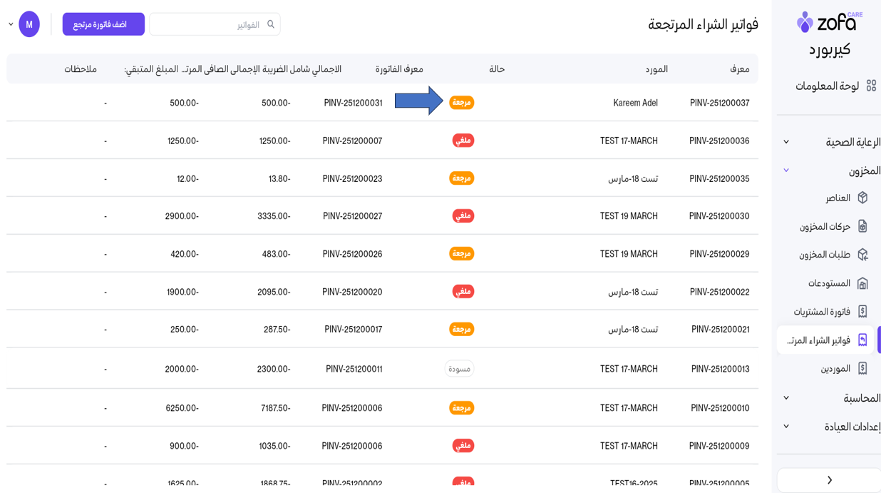Screen dimensions: 881x493
Task: Click the stock movements icon (حركات المخزون)
Action: [x=862, y=226]
